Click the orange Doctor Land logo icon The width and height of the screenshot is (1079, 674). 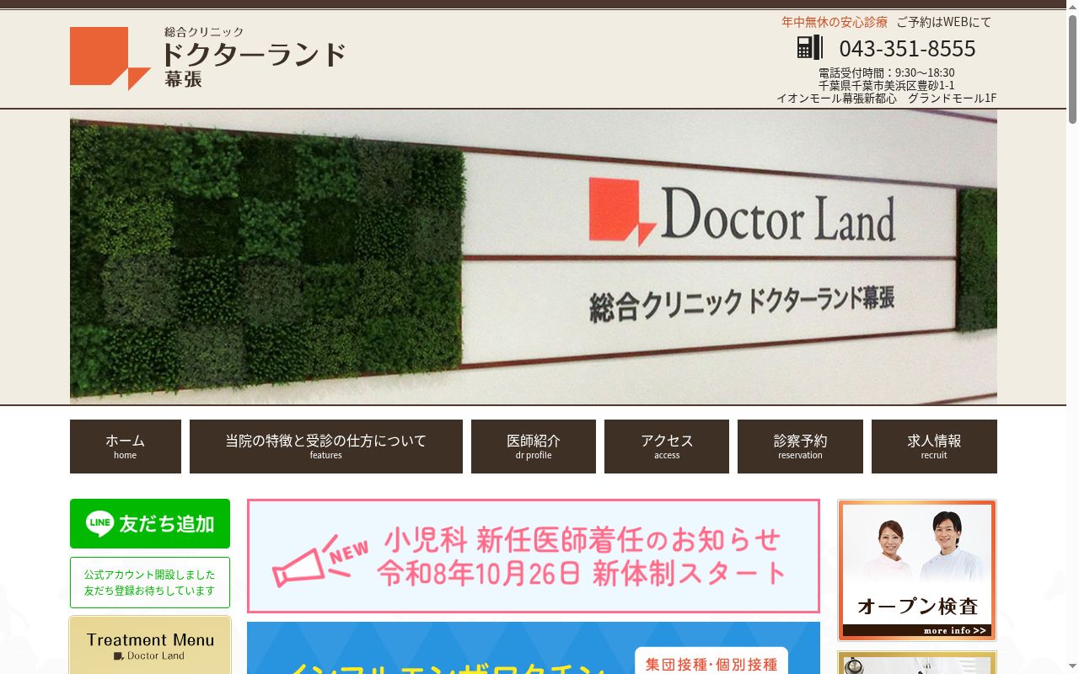[110, 58]
